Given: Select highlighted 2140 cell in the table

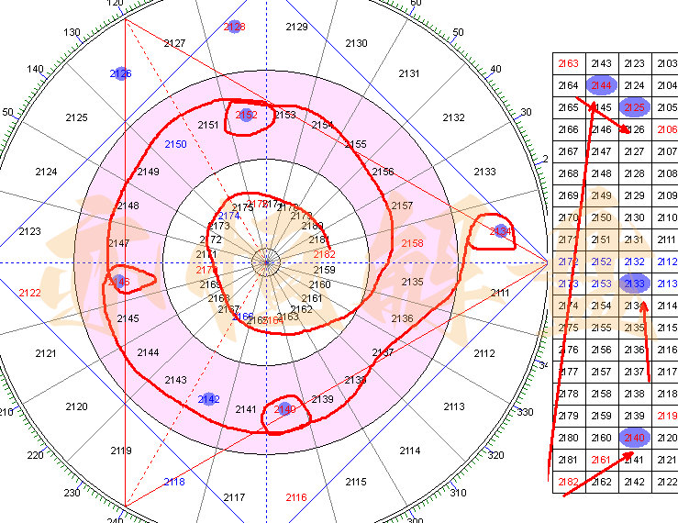Looking at the screenshot, I should coord(634,438).
